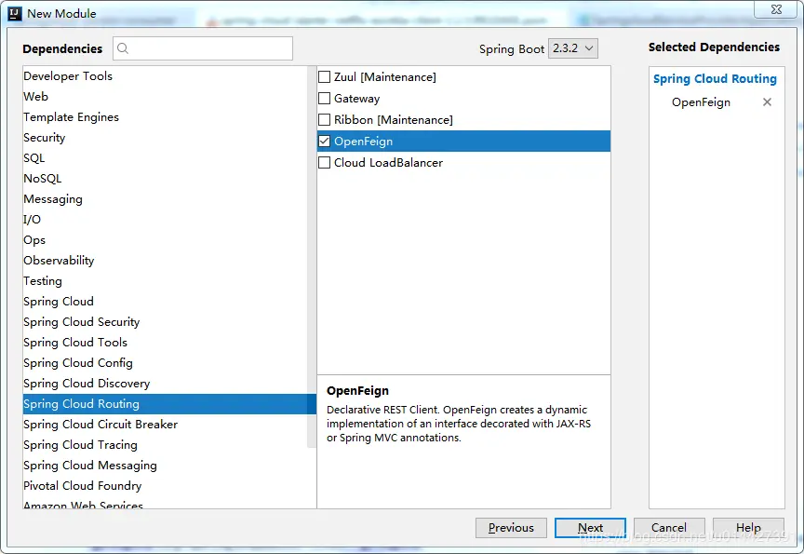Cancel the New Module wizard
The image size is (804, 554).
point(669,528)
